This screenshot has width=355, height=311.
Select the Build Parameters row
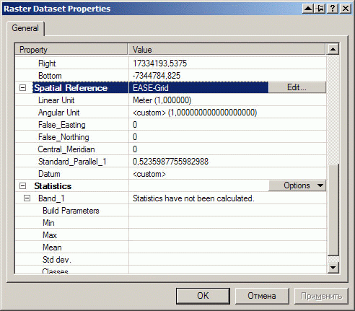(x=171, y=211)
